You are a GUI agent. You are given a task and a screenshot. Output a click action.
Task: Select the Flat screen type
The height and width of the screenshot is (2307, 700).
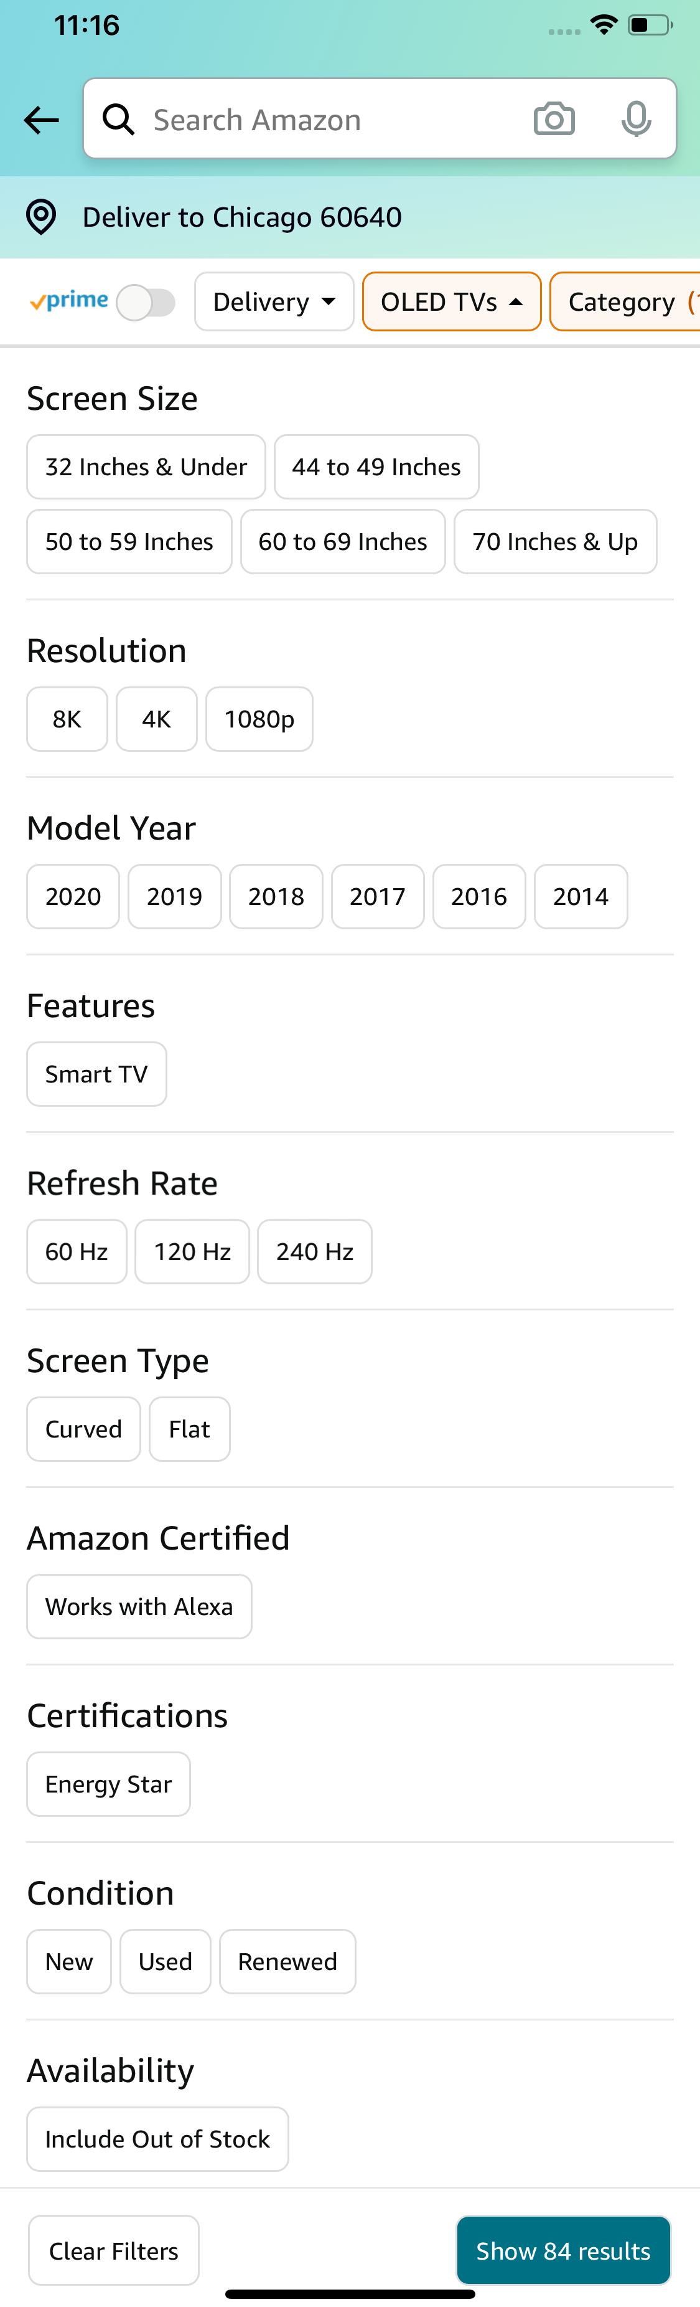189,1428
